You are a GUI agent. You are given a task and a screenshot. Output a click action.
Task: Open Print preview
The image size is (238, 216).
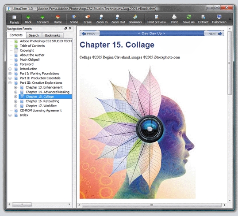click(157, 19)
